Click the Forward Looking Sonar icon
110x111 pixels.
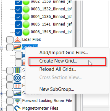(x=17, y=101)
